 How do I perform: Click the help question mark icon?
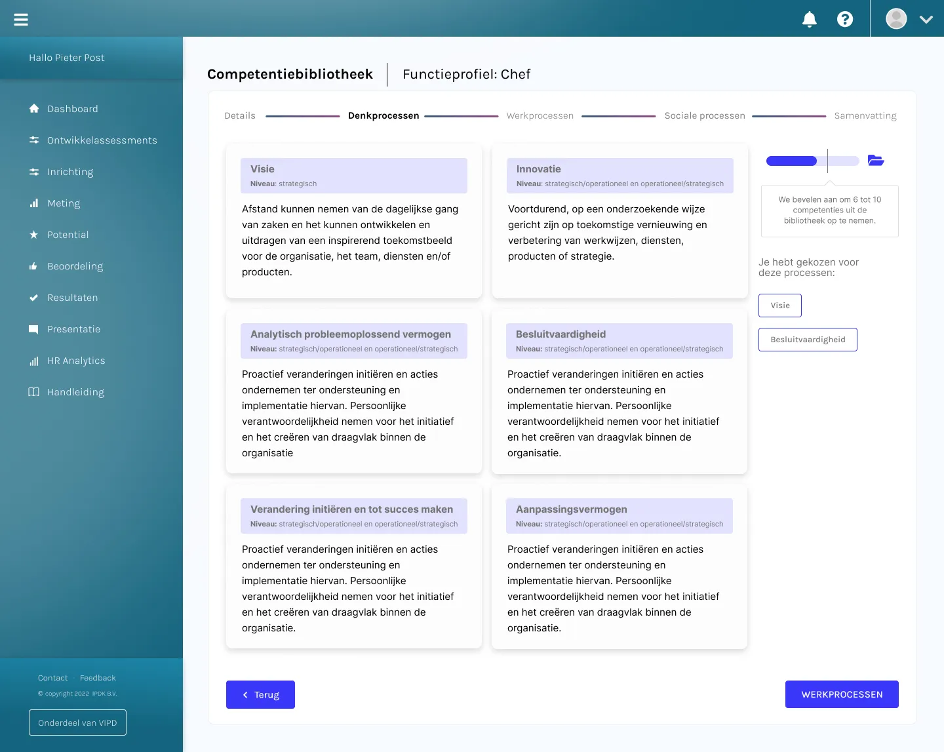[x=845, y=20]
